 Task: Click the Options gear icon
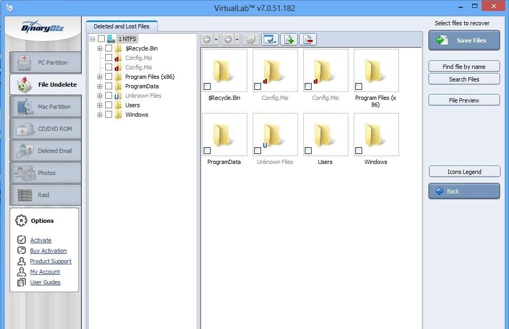point(21,220)
